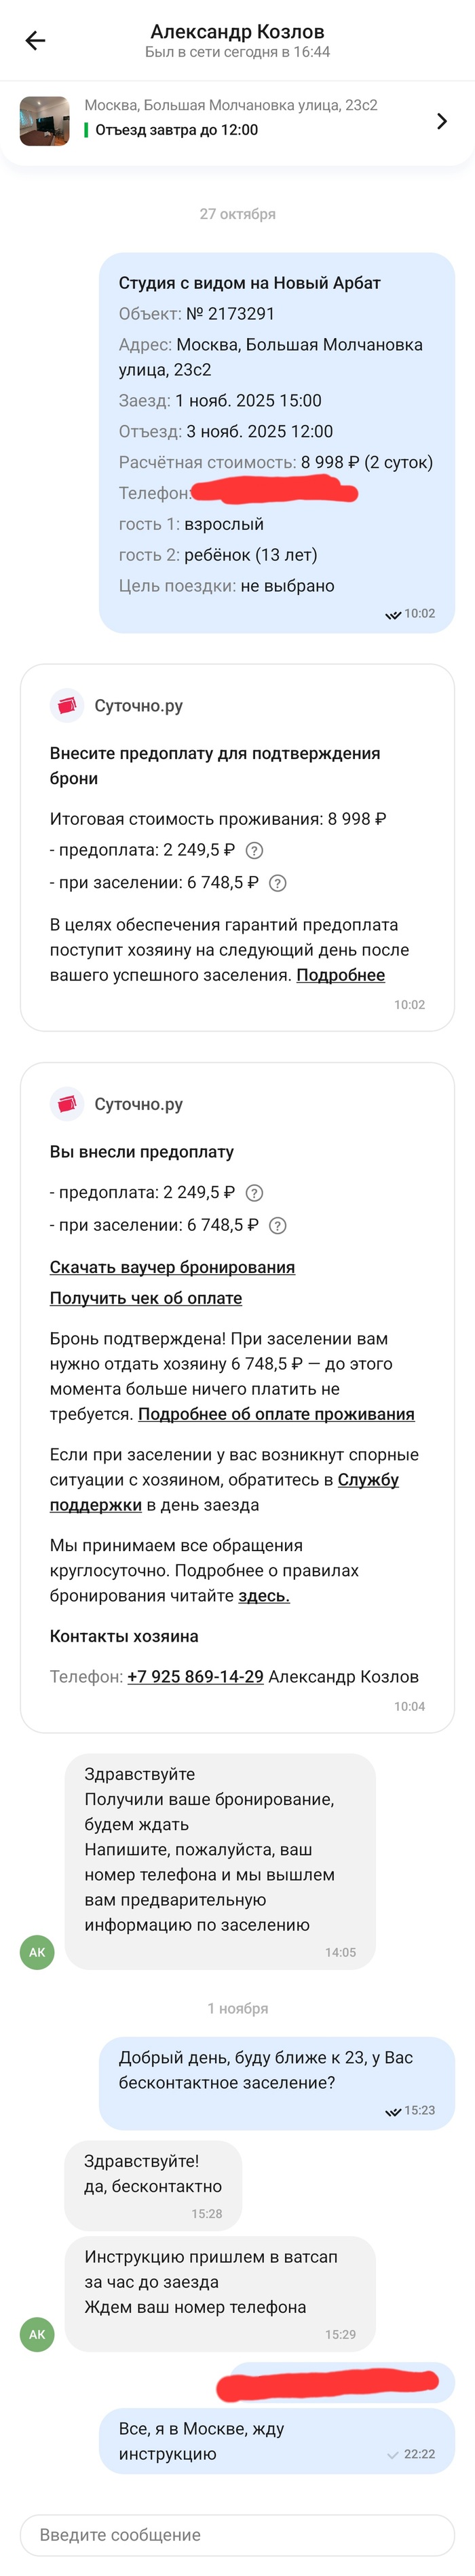
Task: Follow the 'здесь' booking rules link
Action: (263, 1596)
